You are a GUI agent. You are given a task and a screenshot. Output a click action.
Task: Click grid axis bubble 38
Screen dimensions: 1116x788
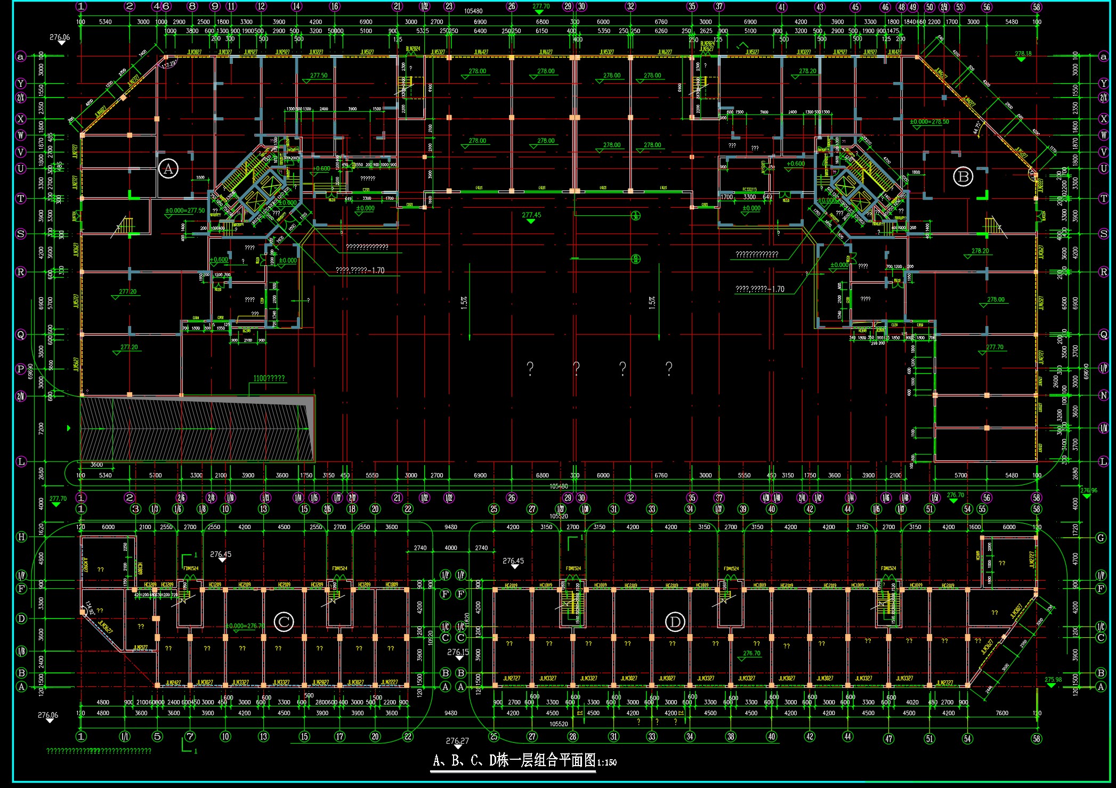click(x=731, y=736)
